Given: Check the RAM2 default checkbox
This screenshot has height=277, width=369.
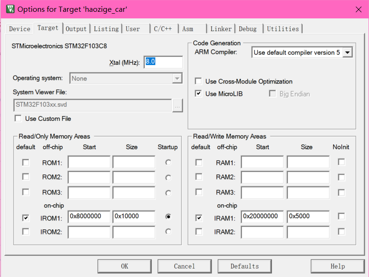Looking at the screenshot, I should tap(199, 177).
